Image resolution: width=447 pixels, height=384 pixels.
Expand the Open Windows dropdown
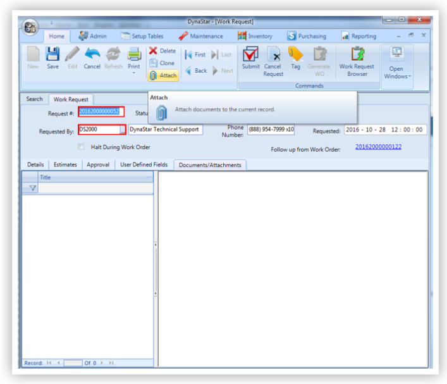click(397, 77)
